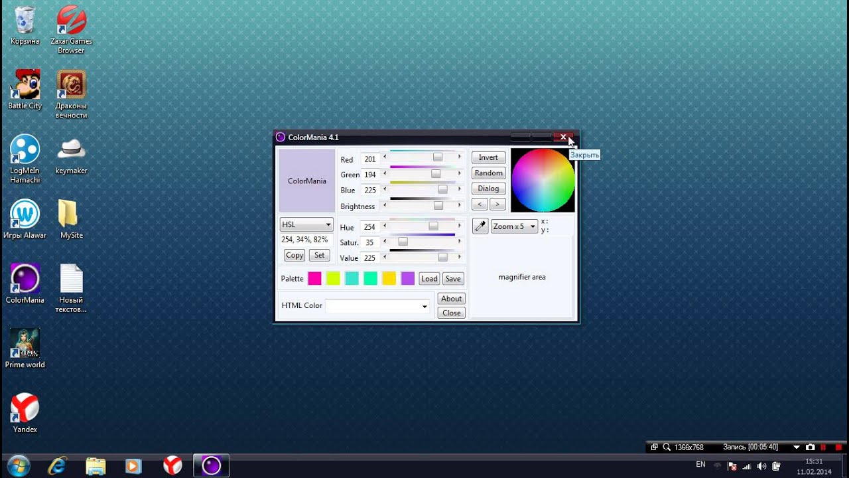This screenshot has width=849, height=478.
Task: Click the network signal tray icon
Action: (x=747, y=466)
